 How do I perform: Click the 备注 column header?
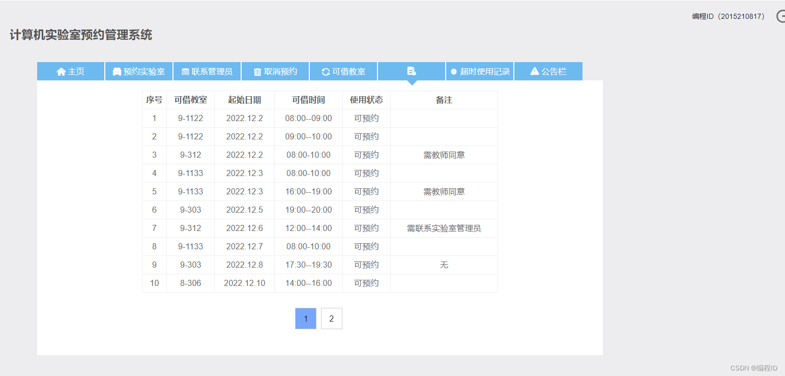coord(444,100)
